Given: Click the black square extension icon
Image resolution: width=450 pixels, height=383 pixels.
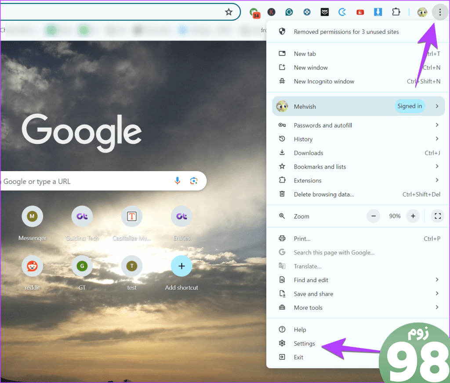Looking at the screenshot, I should [325, 12].
